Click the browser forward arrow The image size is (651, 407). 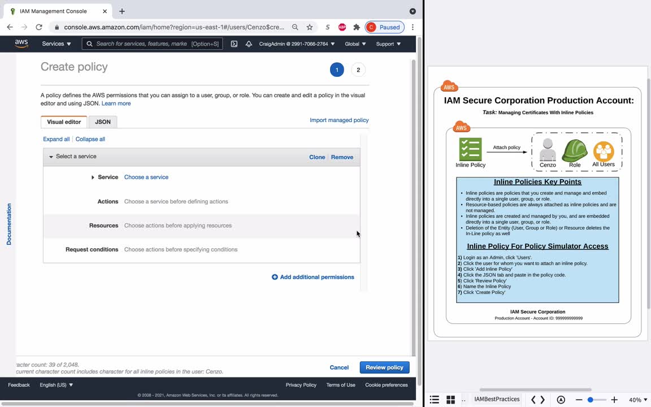click(24, 27)
